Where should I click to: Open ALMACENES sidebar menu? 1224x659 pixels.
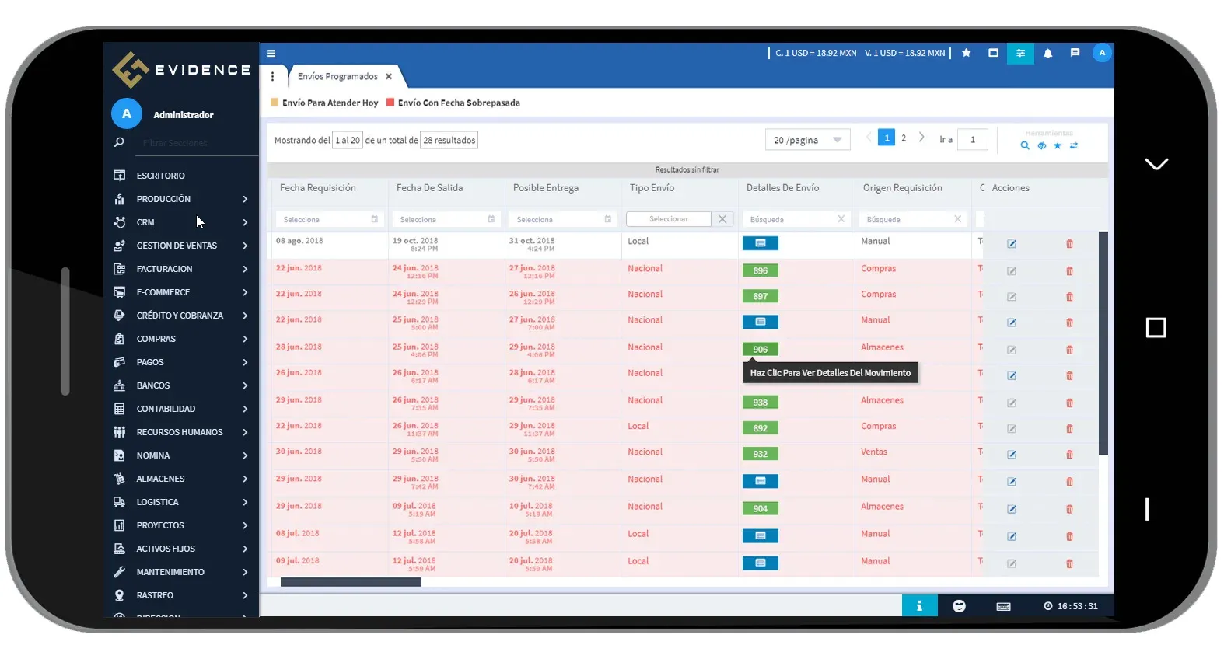(x=181, y=479)
